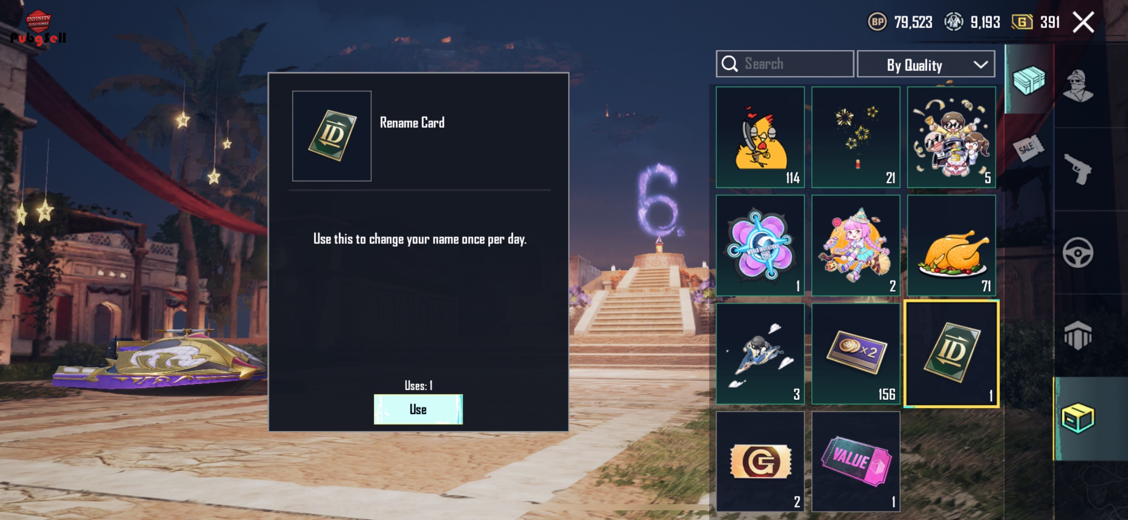Open the parachute category icon
The width and height of the screenshot is (1128, 520).
pos(1078,335)
